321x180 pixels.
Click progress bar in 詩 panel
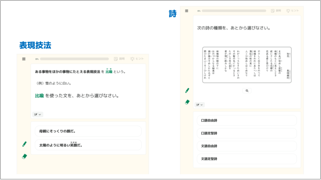coord(234,11)
